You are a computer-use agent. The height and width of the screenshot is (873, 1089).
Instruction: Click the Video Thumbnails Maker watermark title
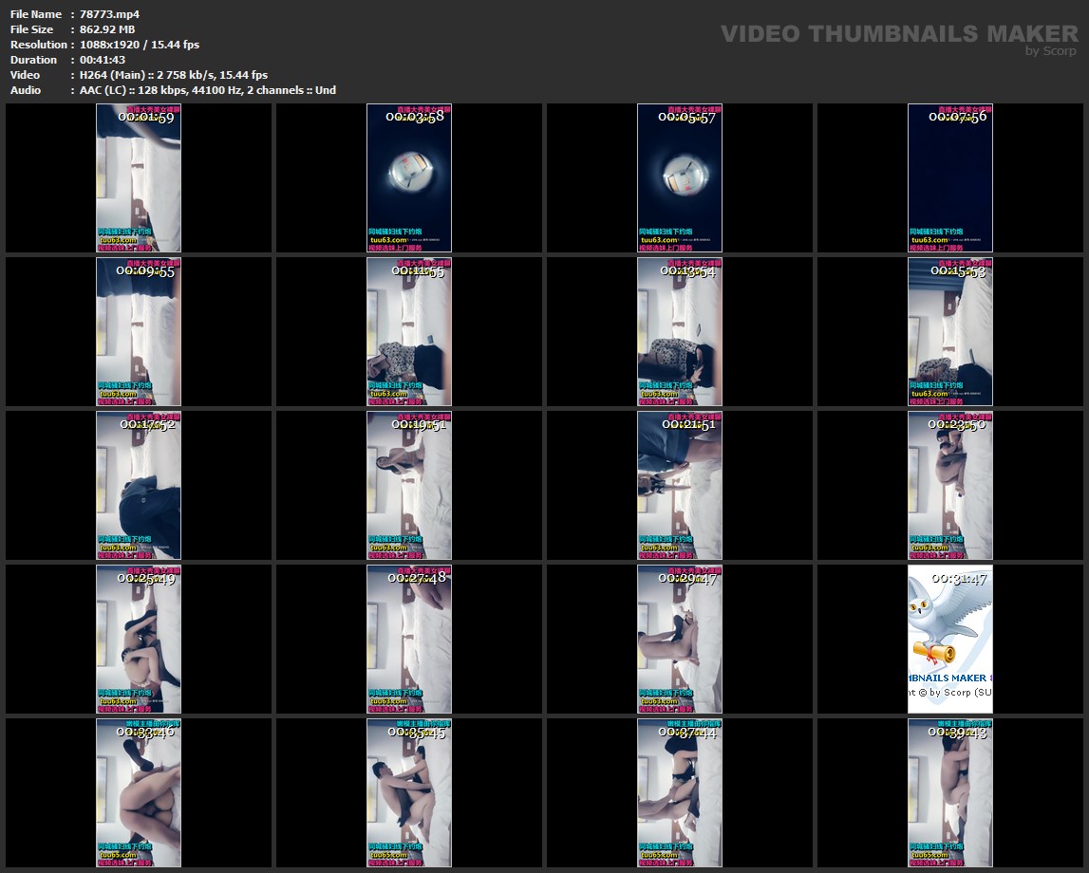898,33
